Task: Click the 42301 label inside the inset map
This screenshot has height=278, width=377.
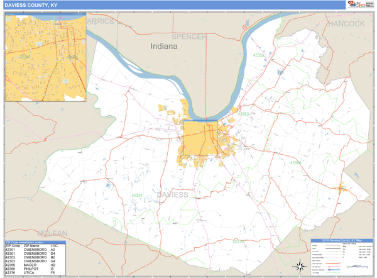Action: (25, 57)
